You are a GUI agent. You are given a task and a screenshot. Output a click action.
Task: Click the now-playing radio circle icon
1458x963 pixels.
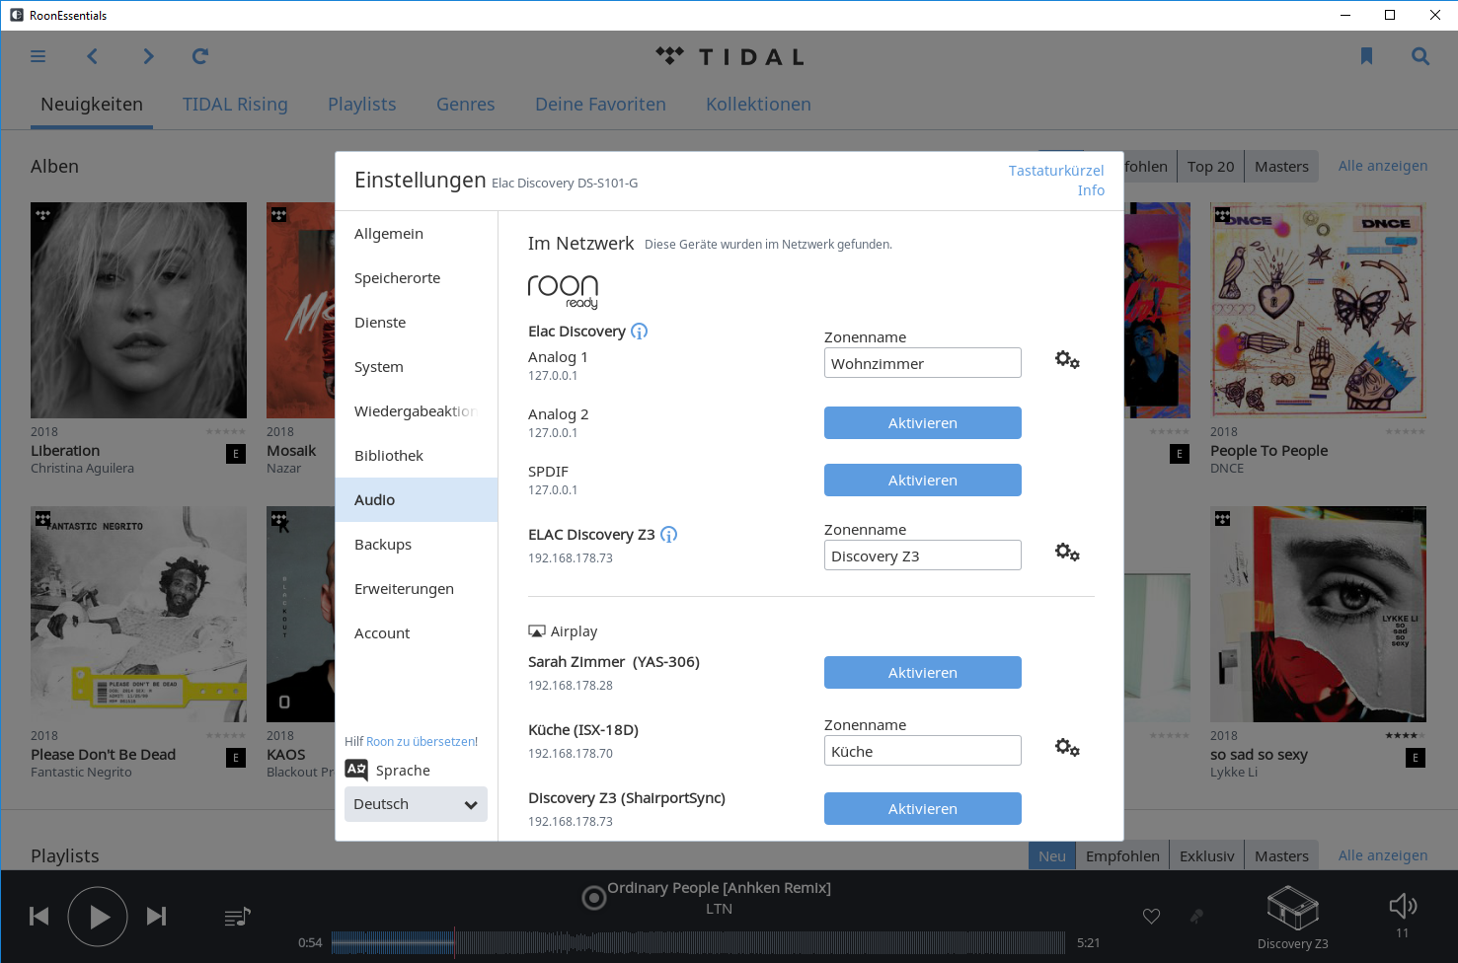coord(593,898)
